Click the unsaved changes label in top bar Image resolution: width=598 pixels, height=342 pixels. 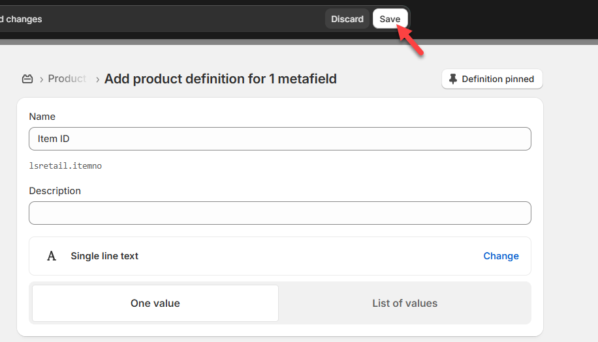(22, 19)
